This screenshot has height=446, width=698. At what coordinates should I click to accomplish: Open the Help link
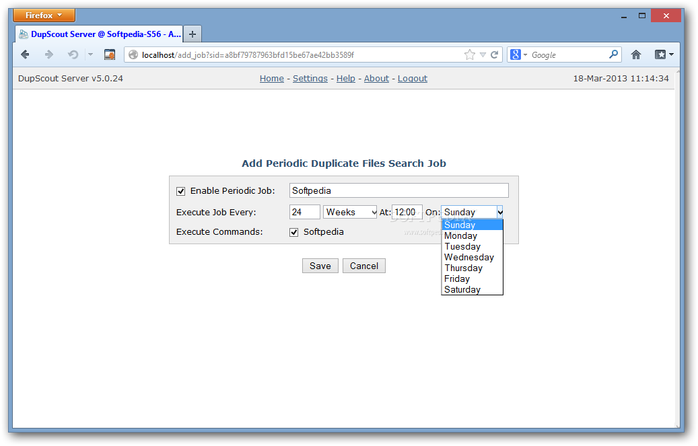(345, 78)
